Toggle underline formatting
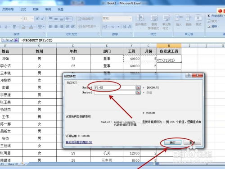The height and width of the screenshot is (169, 225). 6,27
